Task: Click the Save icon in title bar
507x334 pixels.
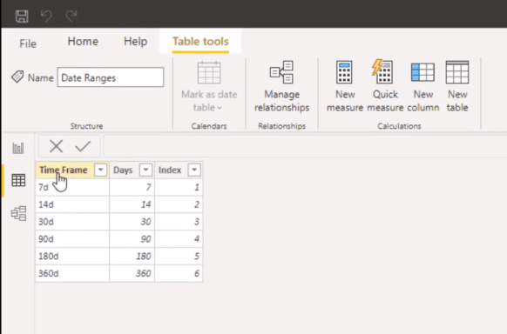Action: click(x=22, y=16)
